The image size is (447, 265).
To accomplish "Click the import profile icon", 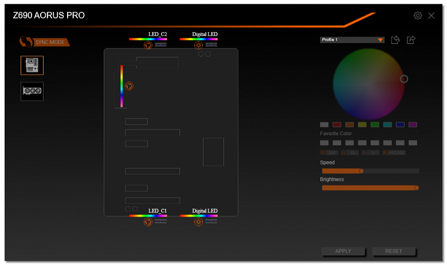I will [x=395, y=40].
